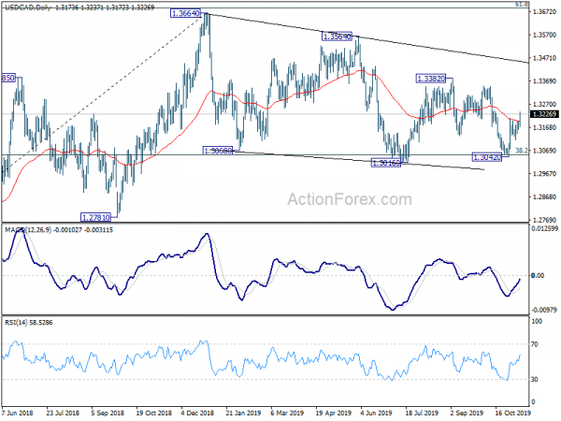
Task: Click date label 2 Sep 2019
Action: pyautogui.click(x=467, y=414)
